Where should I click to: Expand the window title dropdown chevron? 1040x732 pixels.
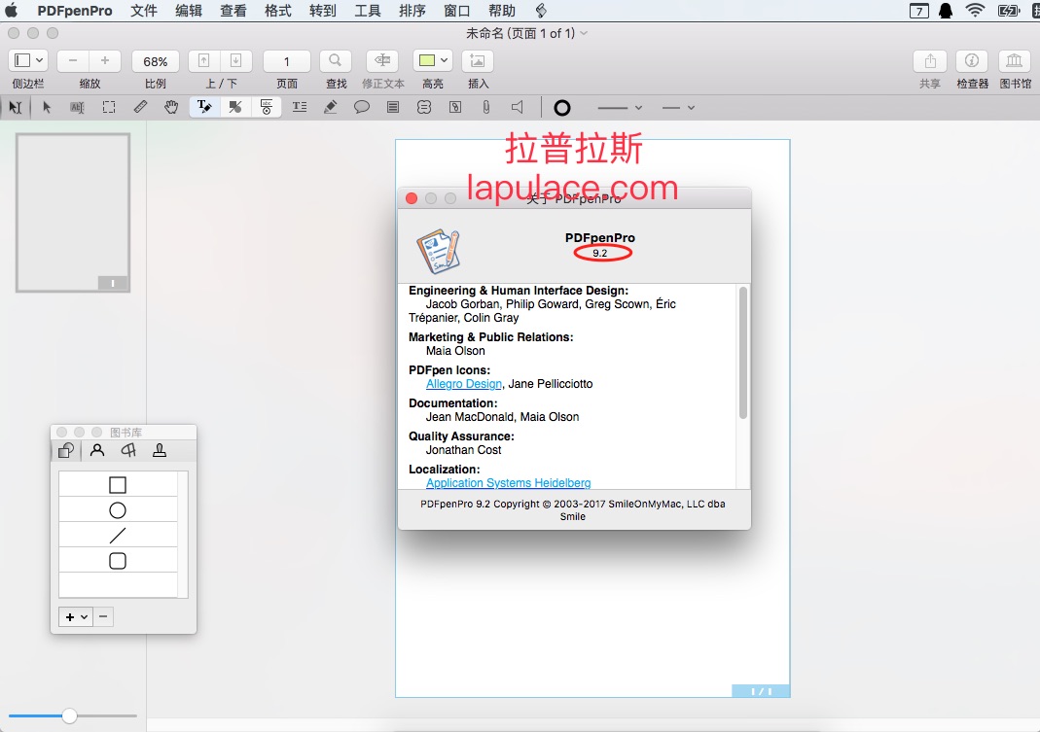coord(584,33)
